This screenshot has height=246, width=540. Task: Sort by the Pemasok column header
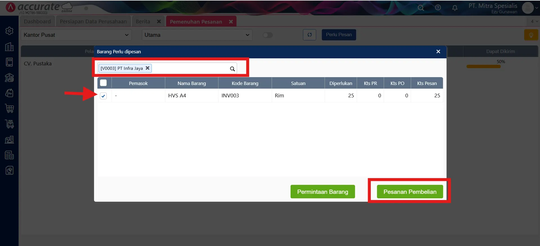138,83
